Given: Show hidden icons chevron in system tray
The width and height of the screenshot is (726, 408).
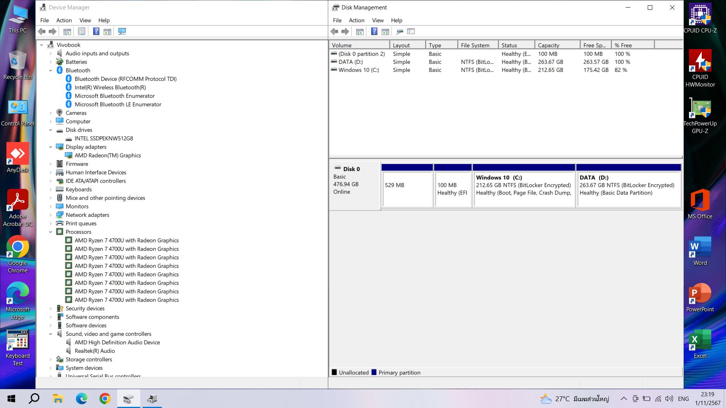Looking at the screenshot, I should pos(624,399).
